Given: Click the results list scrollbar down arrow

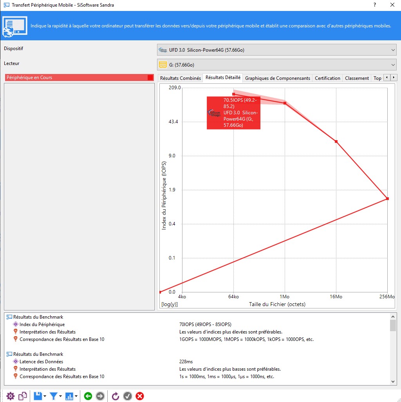Looking at the screenshot, I should tap(393, 381).
